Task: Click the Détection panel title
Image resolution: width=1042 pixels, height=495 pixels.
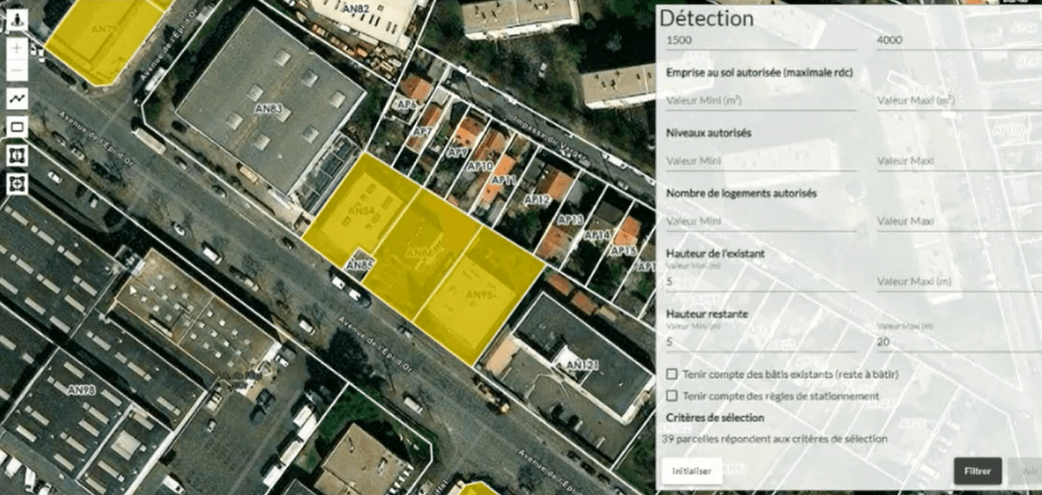Action: click(x=707, y=18)
